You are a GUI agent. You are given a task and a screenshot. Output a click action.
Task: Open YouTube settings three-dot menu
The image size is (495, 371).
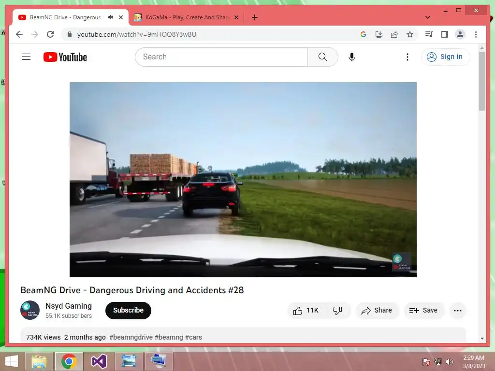pyautogui.click(x=407, y=57)
